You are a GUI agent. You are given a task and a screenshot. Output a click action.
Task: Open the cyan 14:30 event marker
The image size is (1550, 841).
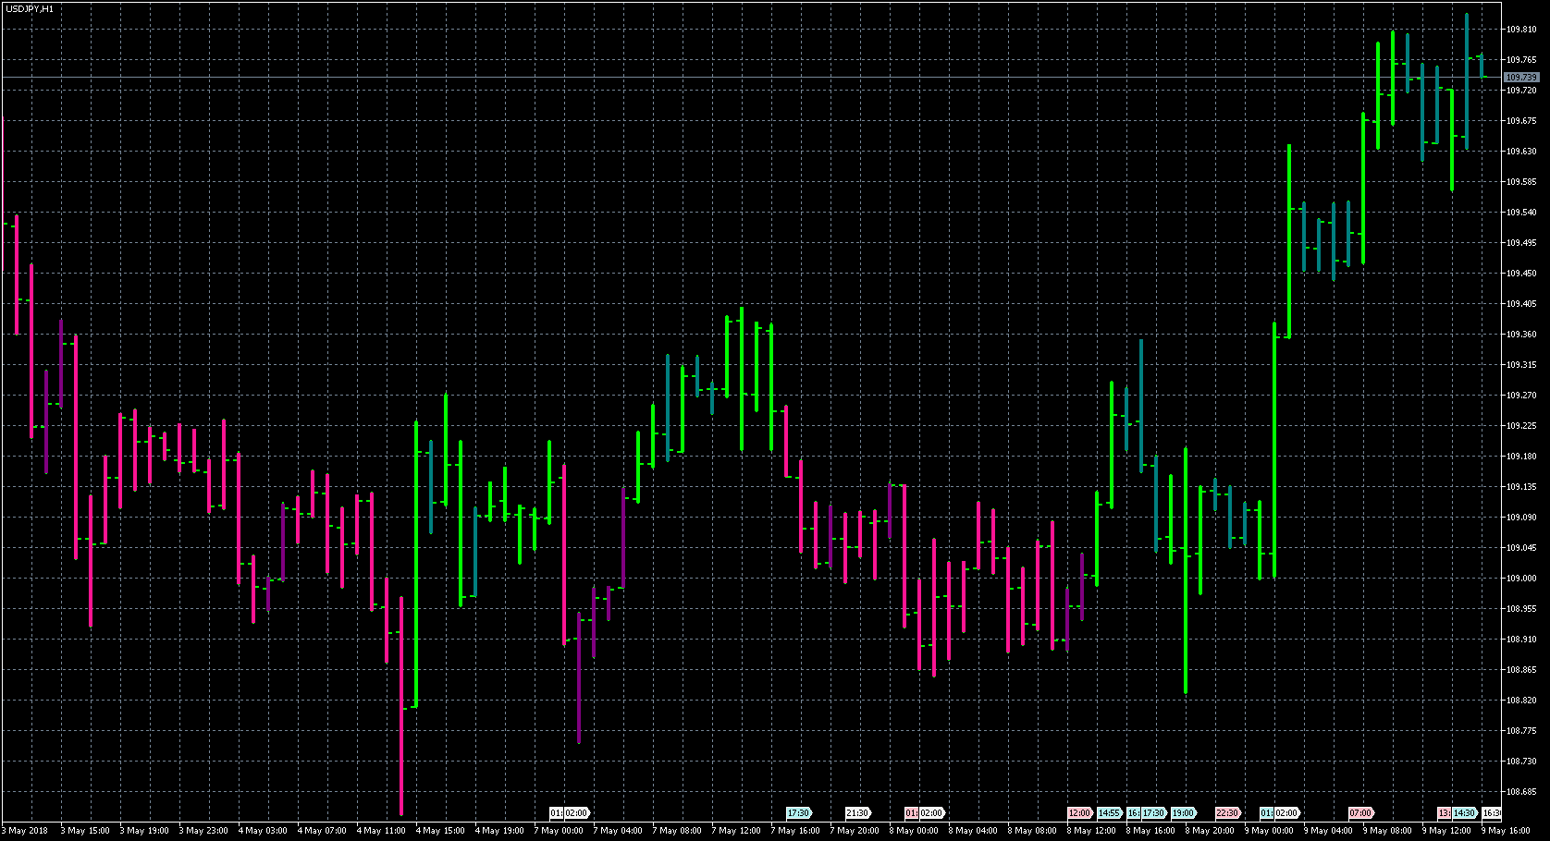click(1464, 813)
